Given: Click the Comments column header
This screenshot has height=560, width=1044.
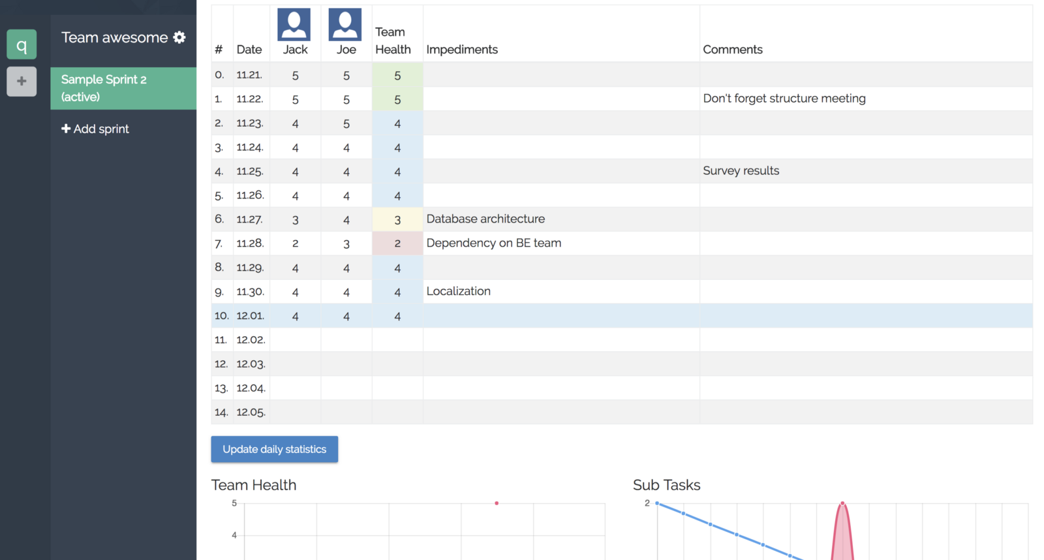Looking at the screenshot, I should click(733, 50).
